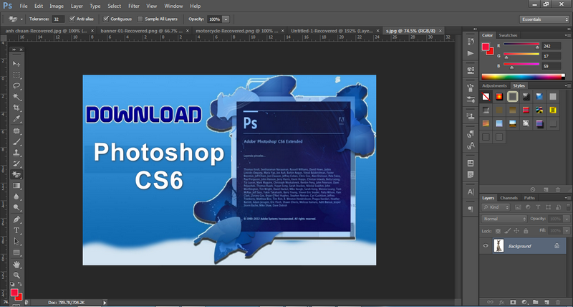Switch to the Swatches panel tab
The image size is (573, 307).
pos(508,35)
